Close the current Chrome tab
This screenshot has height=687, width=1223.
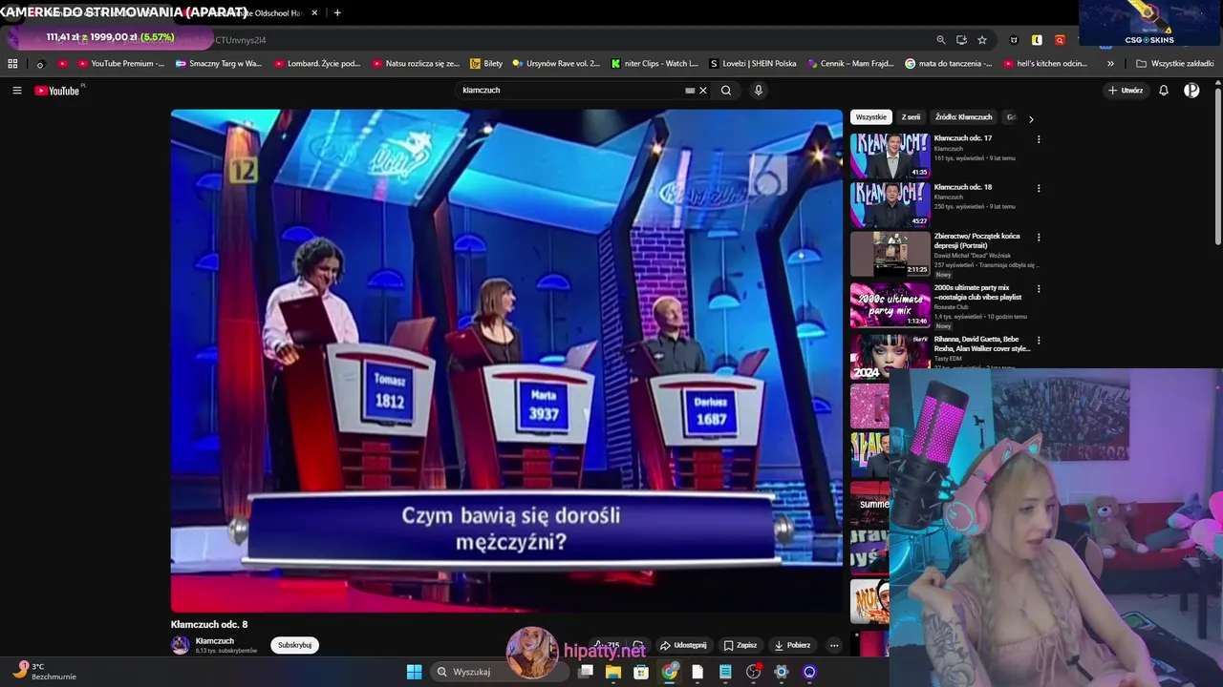[314, 12]
